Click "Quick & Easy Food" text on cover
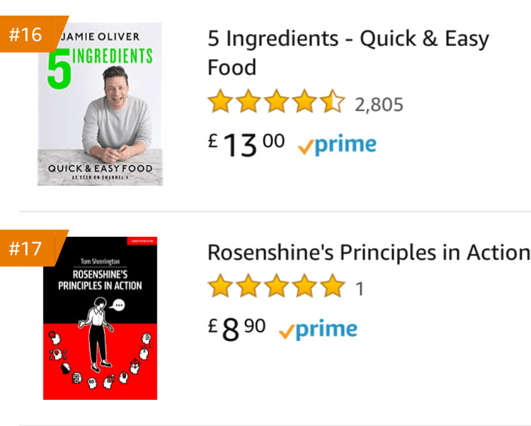This screenshot has width=531, height=426. click(x=100, y=169)
